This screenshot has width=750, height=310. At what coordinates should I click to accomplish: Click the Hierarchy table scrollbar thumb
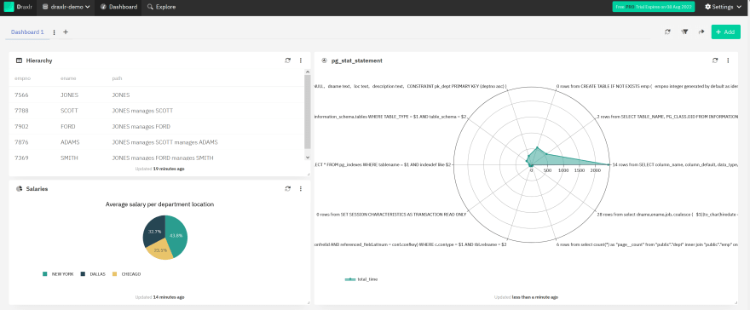tap(308, 112)
